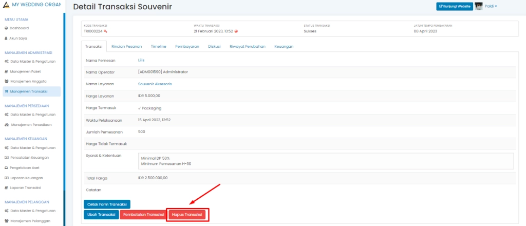Click the Kunjungi Website button

pyautogui.click(x=454, y=6)
